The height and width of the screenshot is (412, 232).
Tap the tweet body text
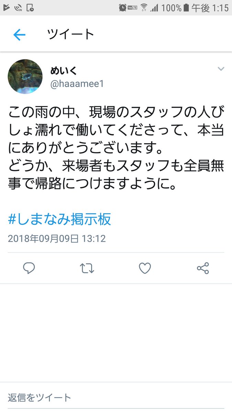point(116,148)
